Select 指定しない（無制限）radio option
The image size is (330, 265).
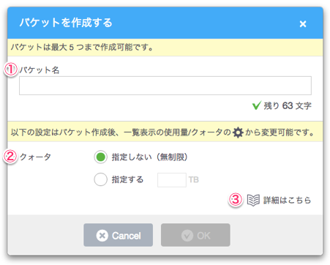tap(100, 157)
